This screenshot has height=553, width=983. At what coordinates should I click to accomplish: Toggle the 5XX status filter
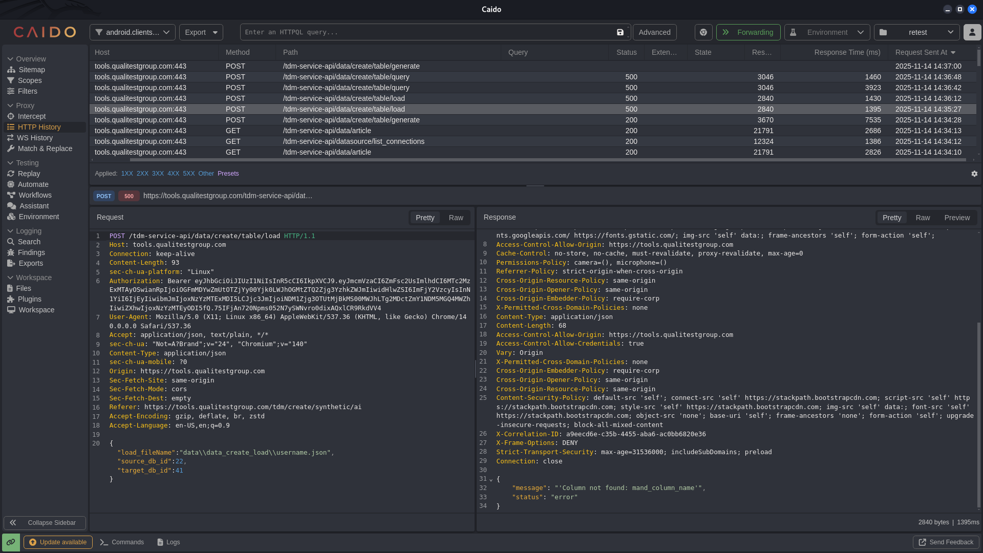pos(188,174)
